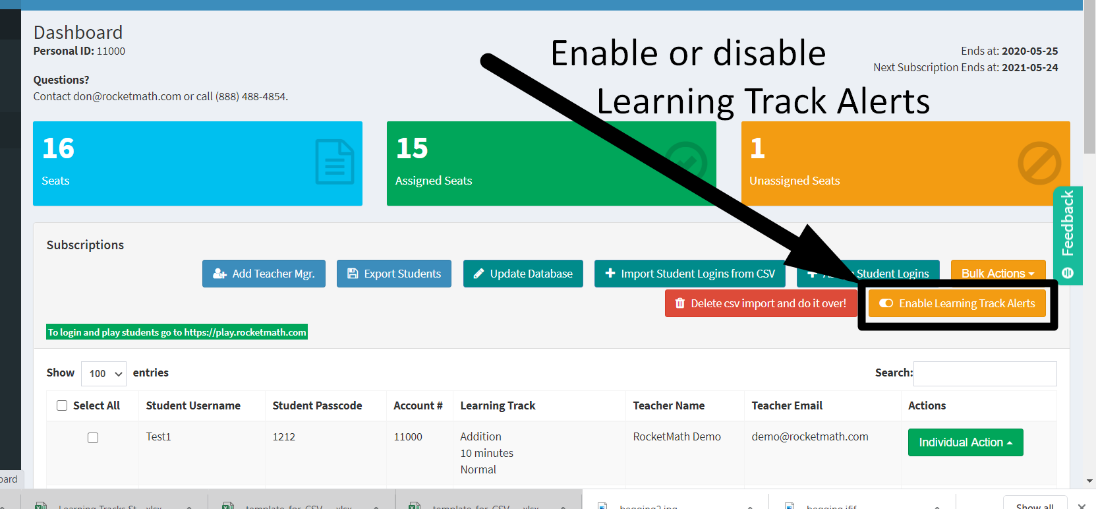The height and width of the screenshot is (509, 1096).
Task: Click the page vertical scrollbar
Action: [x=1089, y=264]
